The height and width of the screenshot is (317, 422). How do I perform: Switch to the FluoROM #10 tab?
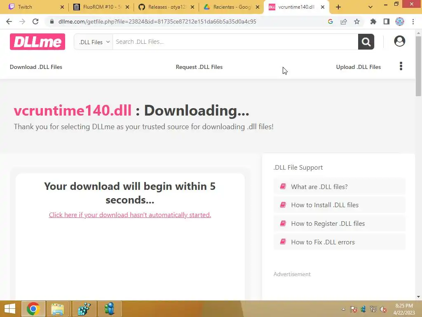tap(98, 7)
